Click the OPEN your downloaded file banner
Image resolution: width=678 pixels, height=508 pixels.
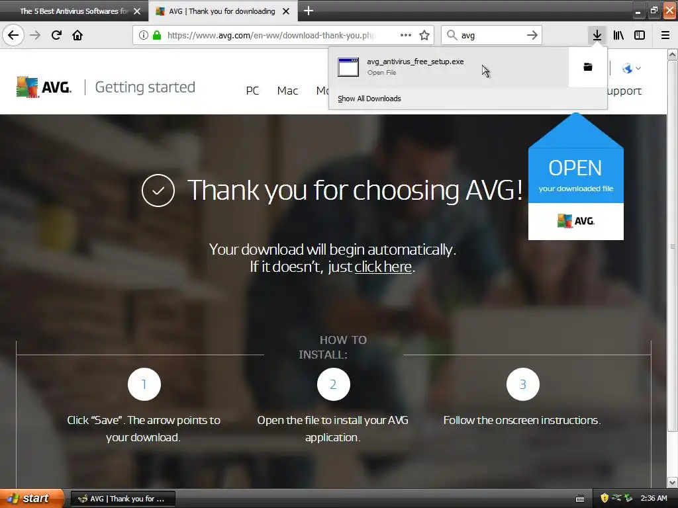point(576,177)
